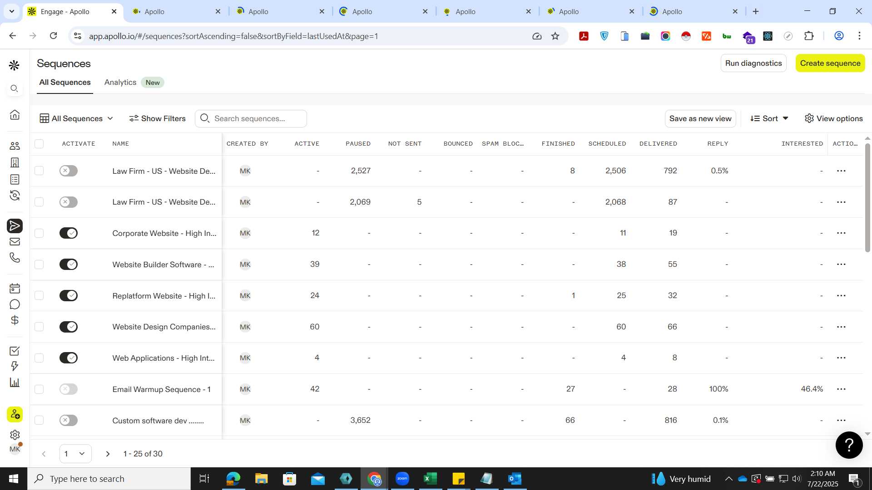Open the Meetings calendar sidebar icon
The width and height of the screenshot is (872, 490).
coord(15,288)
